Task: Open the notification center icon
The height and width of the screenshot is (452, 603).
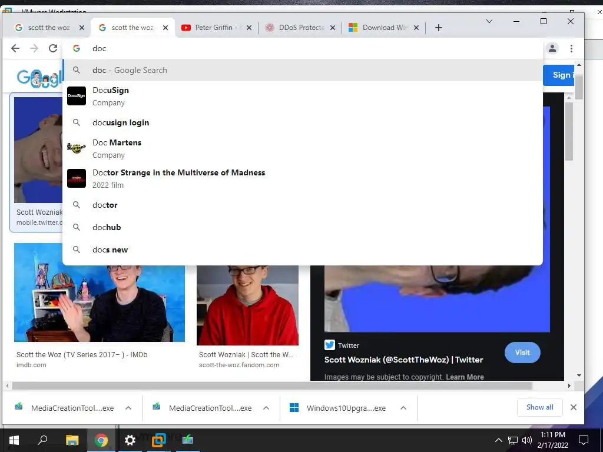Action: (584, 440)
